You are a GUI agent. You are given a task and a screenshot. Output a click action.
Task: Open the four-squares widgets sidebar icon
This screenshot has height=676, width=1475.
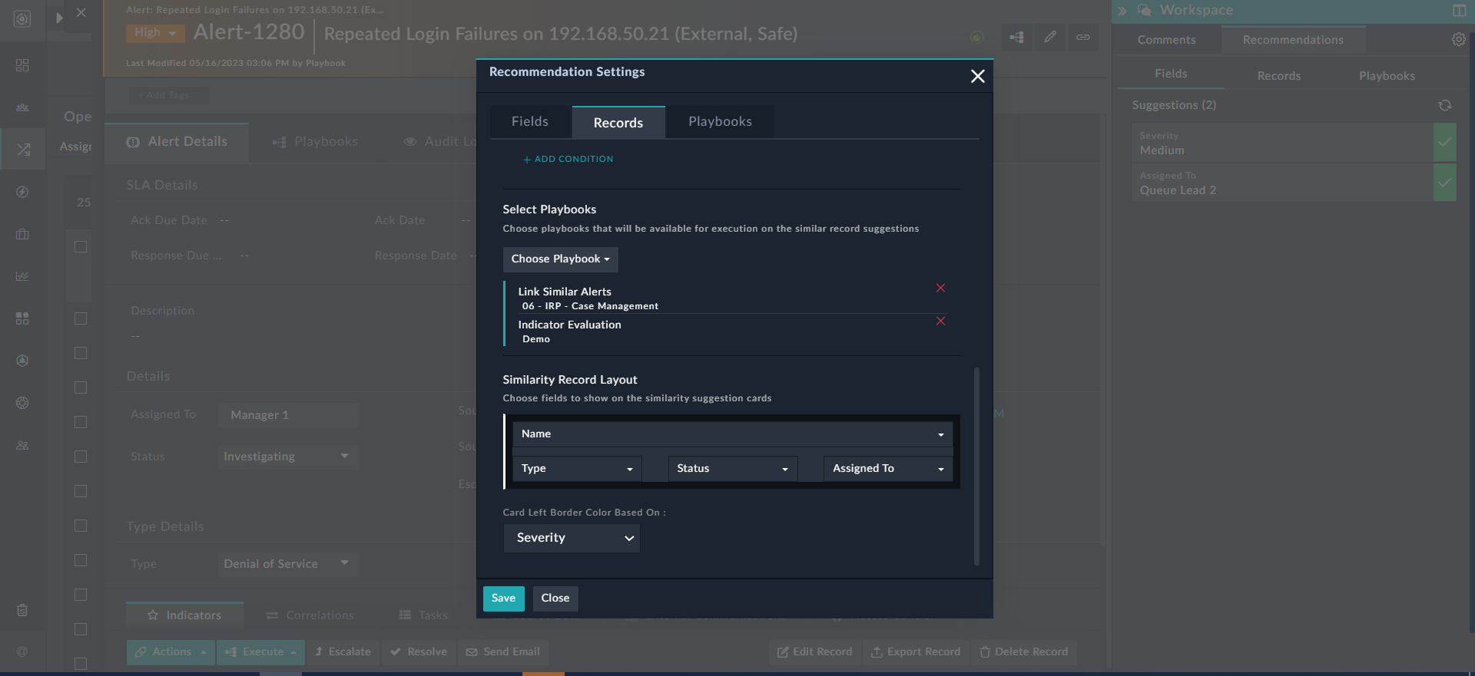pos(22,318)
